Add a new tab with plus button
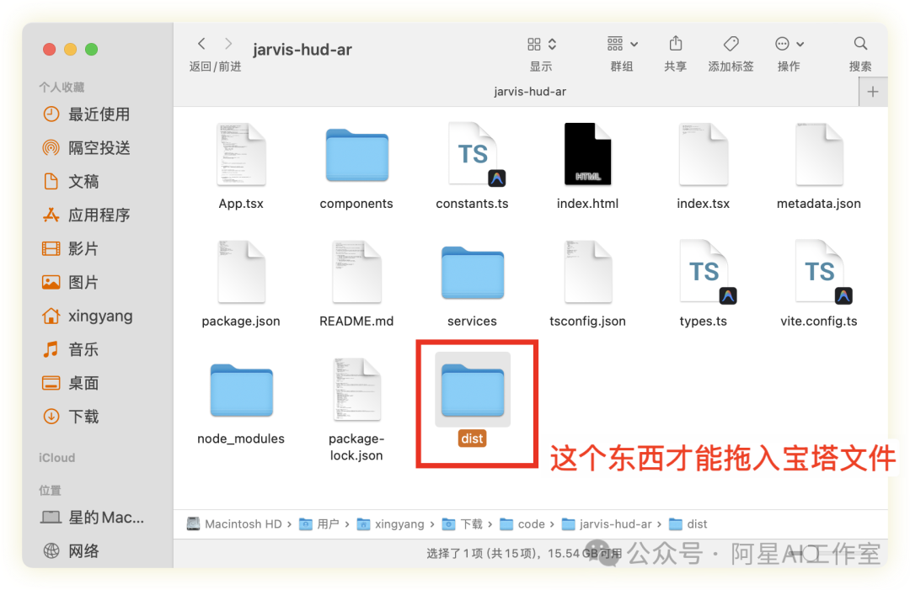Image resolution: width=910 pixels, height=590 pixels. pos(872,92)
